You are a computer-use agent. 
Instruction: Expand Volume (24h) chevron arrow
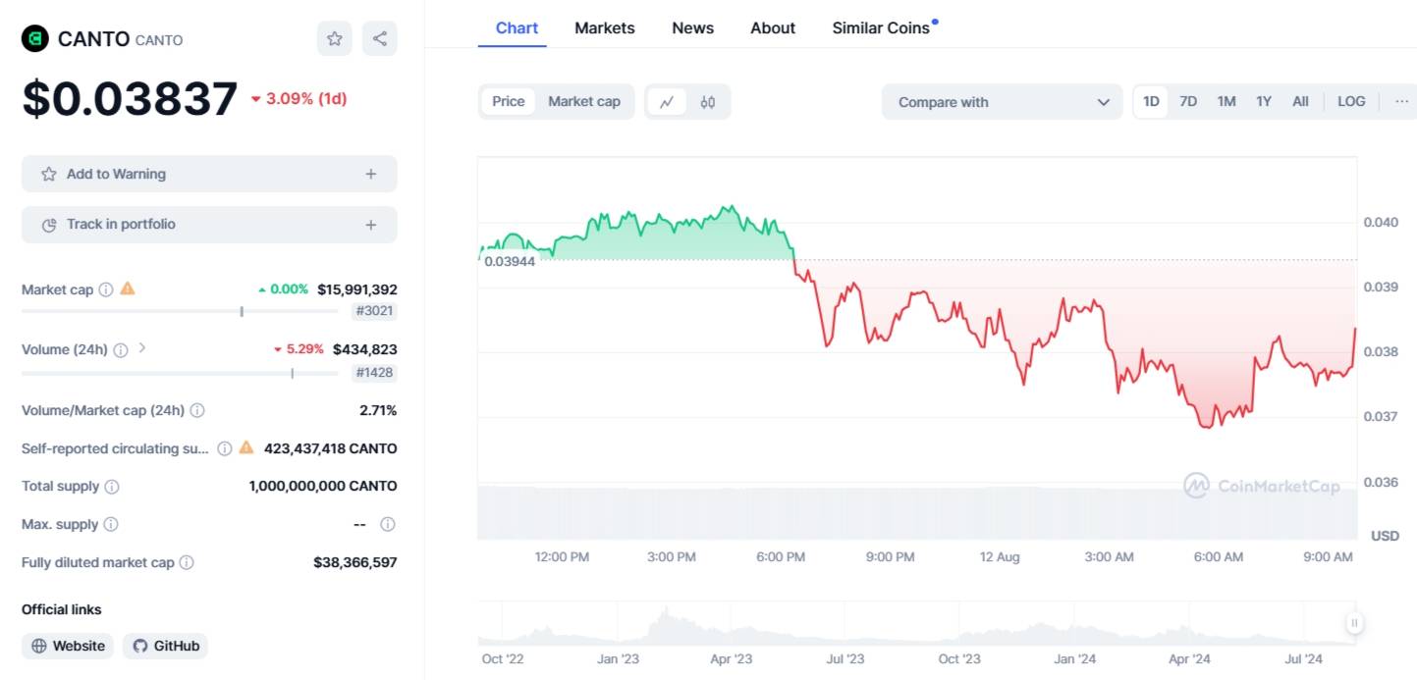141,347
